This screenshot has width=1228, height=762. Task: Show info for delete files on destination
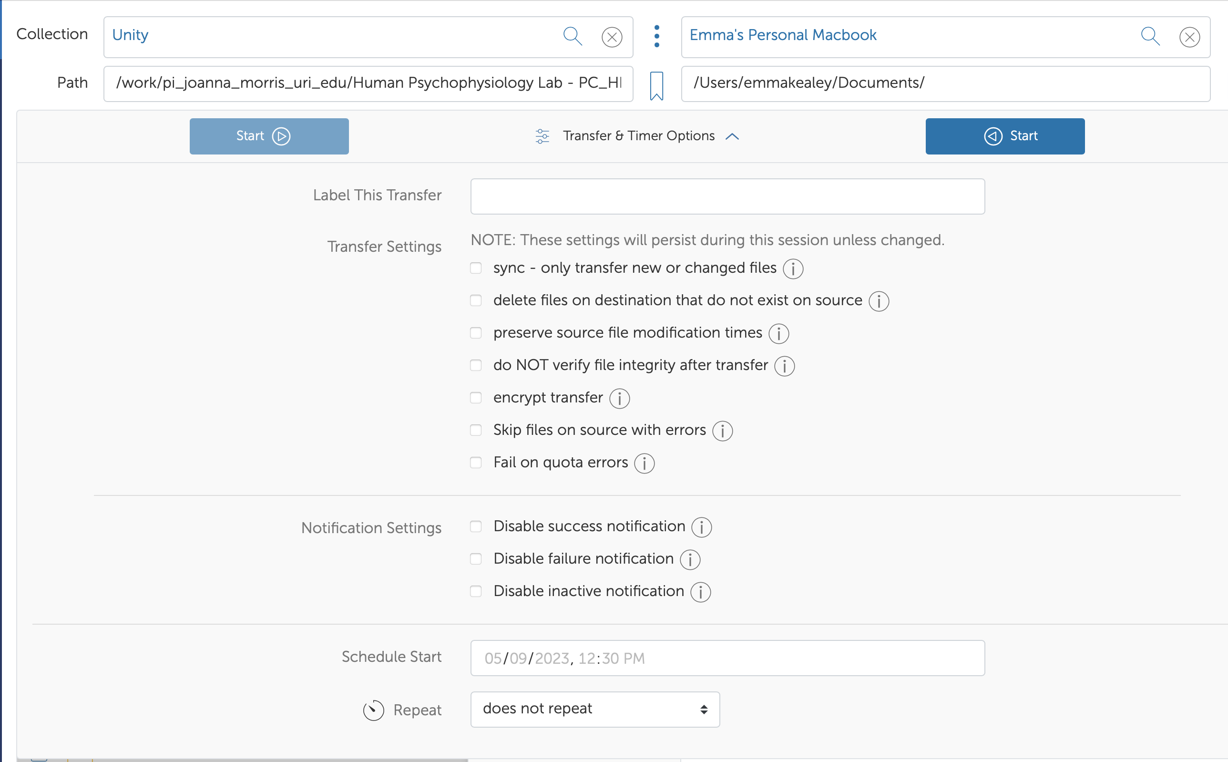(x=879, y=301)
